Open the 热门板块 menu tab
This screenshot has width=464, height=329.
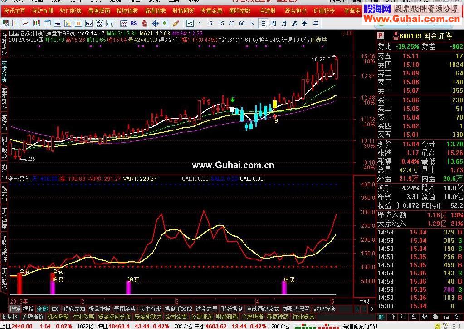pos(71,11)
